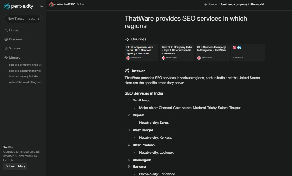The image size is (292, 176).
Task: Click thatware favicon on Tamil Nadu source
Action: [128, 58]
